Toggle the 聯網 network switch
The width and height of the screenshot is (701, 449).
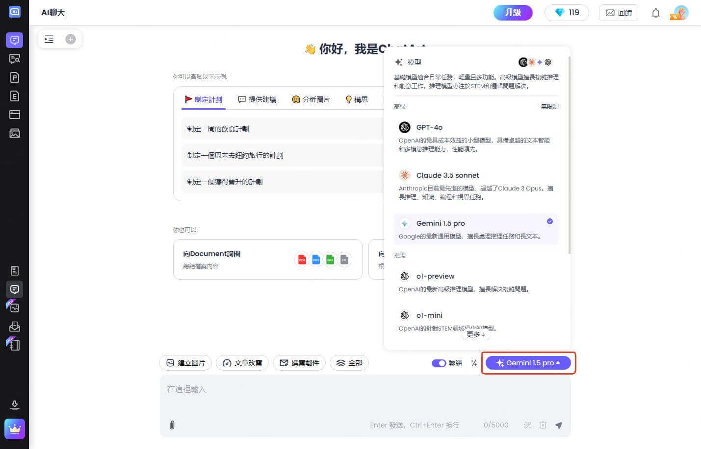point(439,363)
